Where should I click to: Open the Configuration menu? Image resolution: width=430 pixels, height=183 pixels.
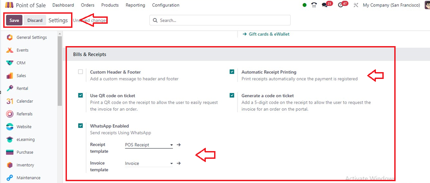tap(165, 5)
